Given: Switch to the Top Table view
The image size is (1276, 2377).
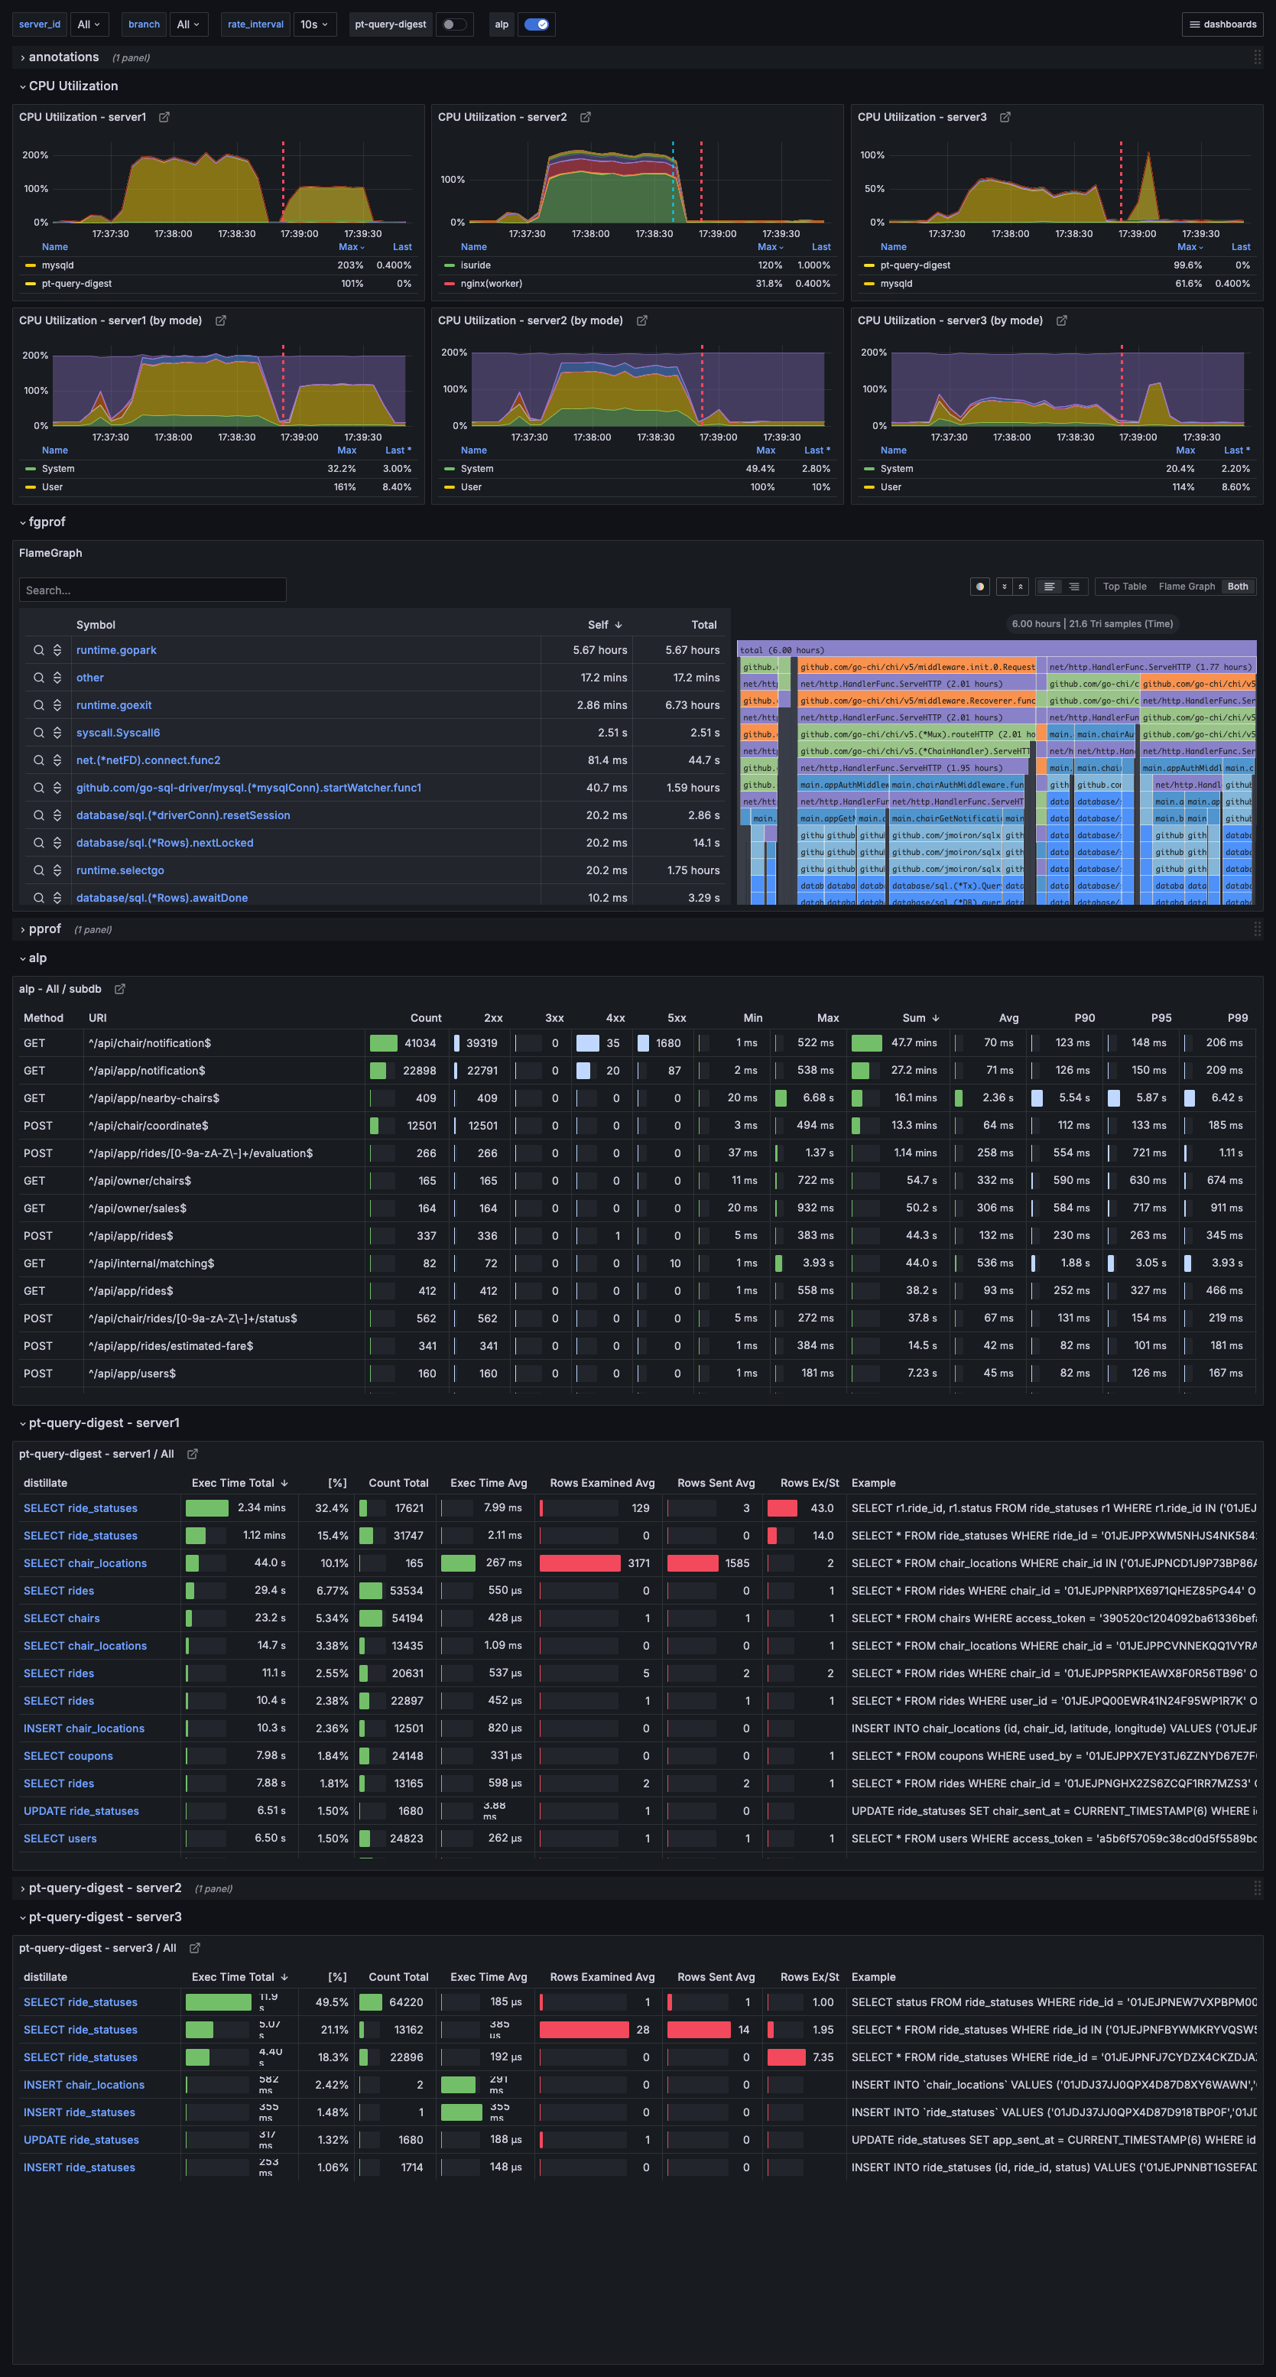Looking at the screenshot, I should pos(1124,586).
